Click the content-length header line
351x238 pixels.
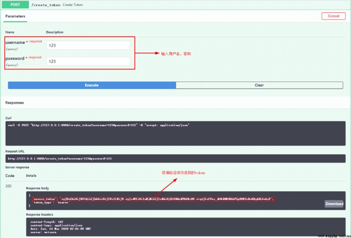[x=47, y=222]
